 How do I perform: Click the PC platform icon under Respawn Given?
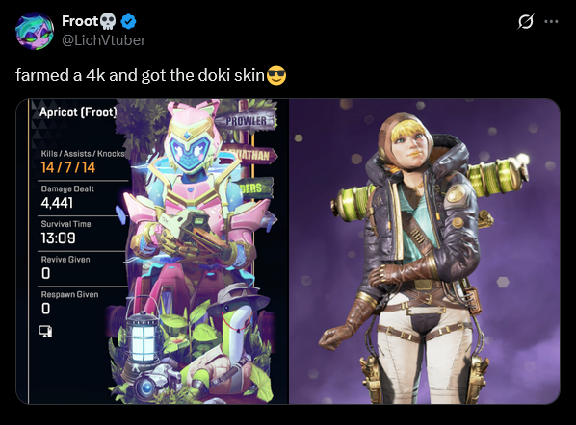click(46, 331)
